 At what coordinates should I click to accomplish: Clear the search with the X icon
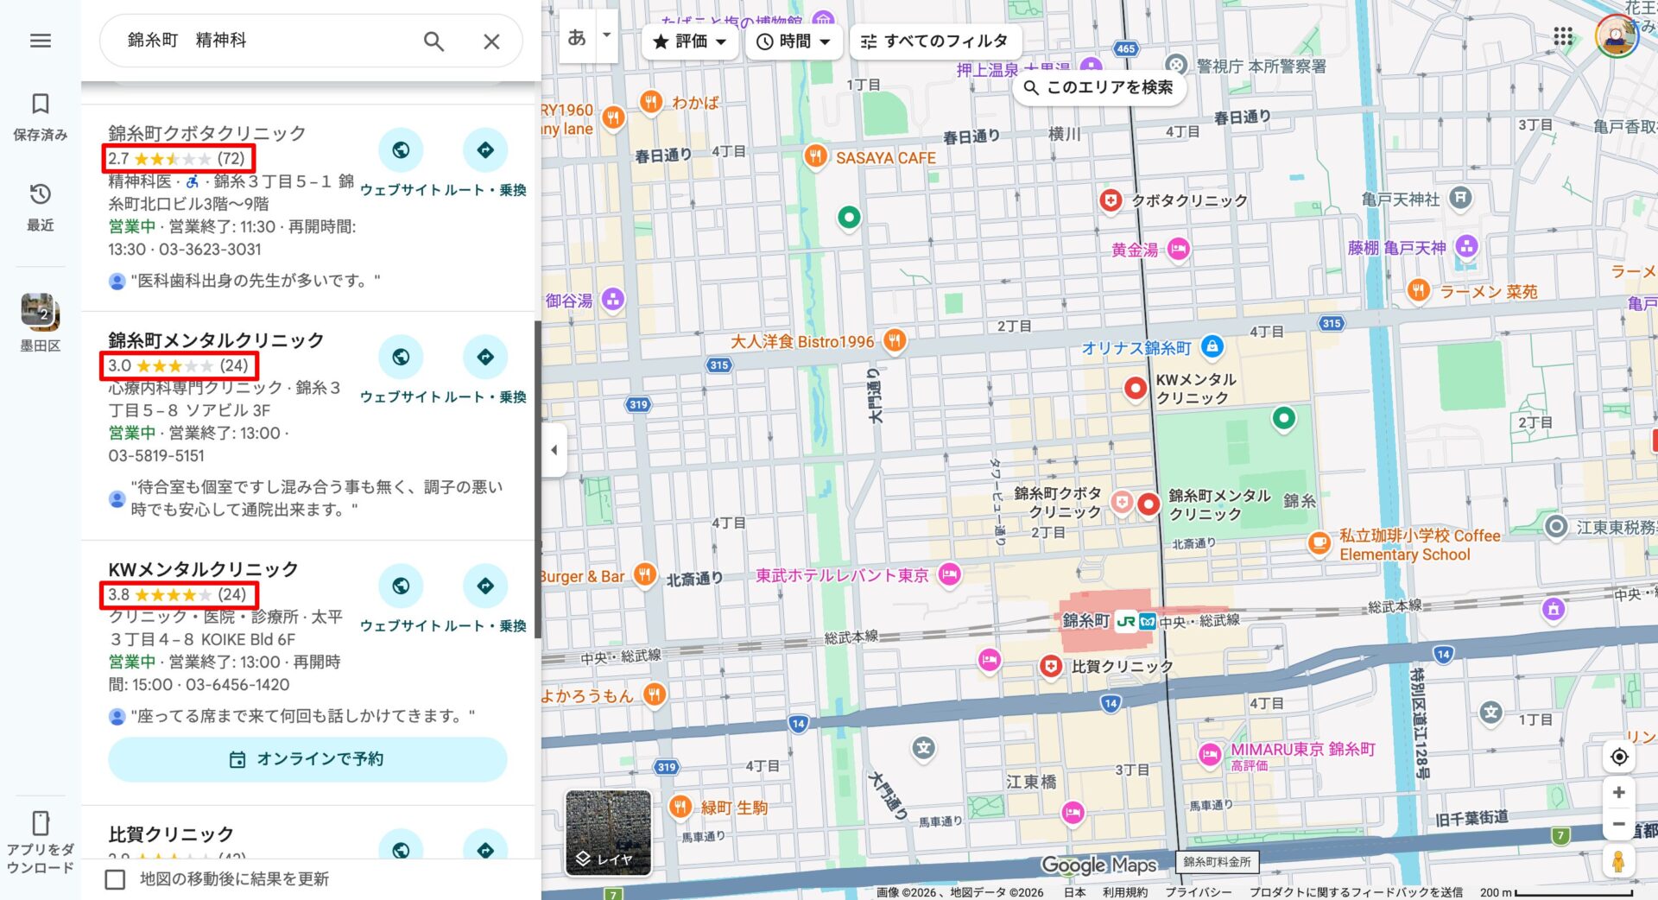point(491,41)
